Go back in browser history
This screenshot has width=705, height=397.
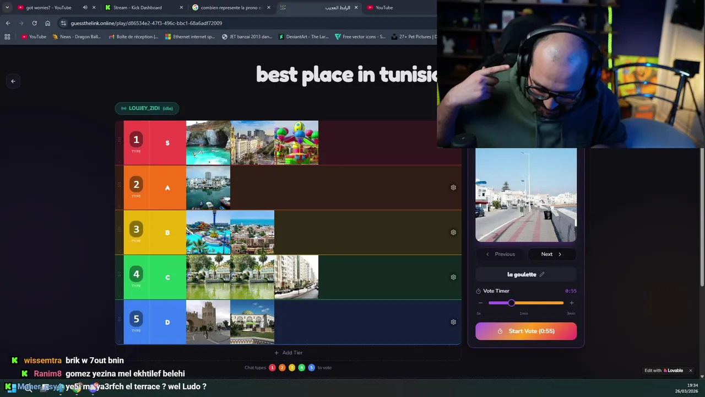(x=8, y=23)
